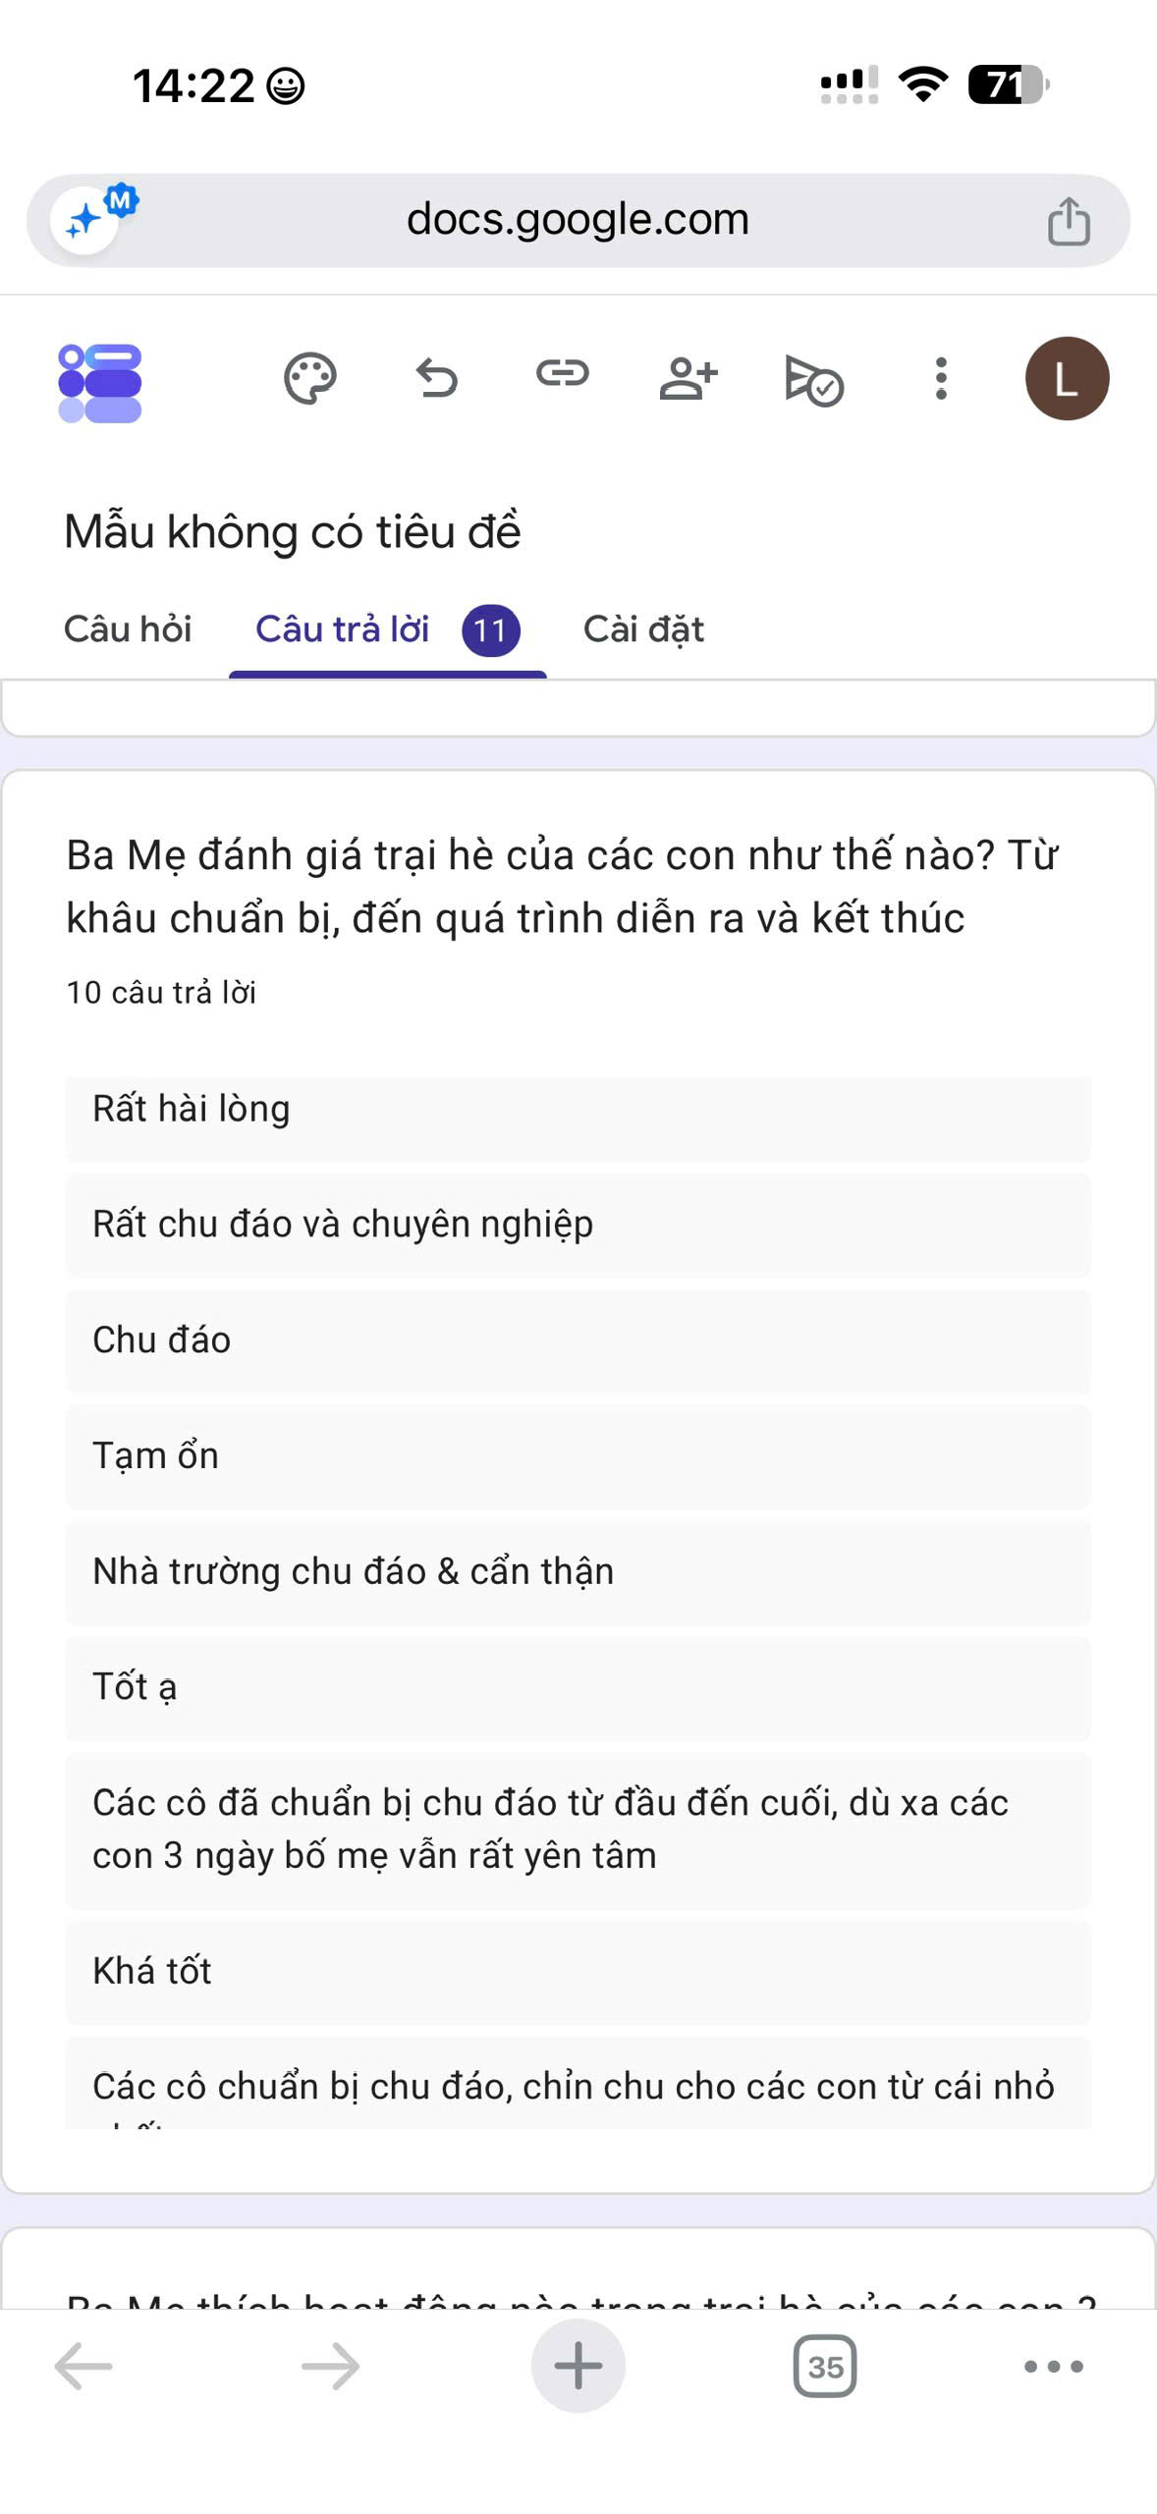Switch to the Câu hỏi tab
The image size is (1157, 2514).
128,628
